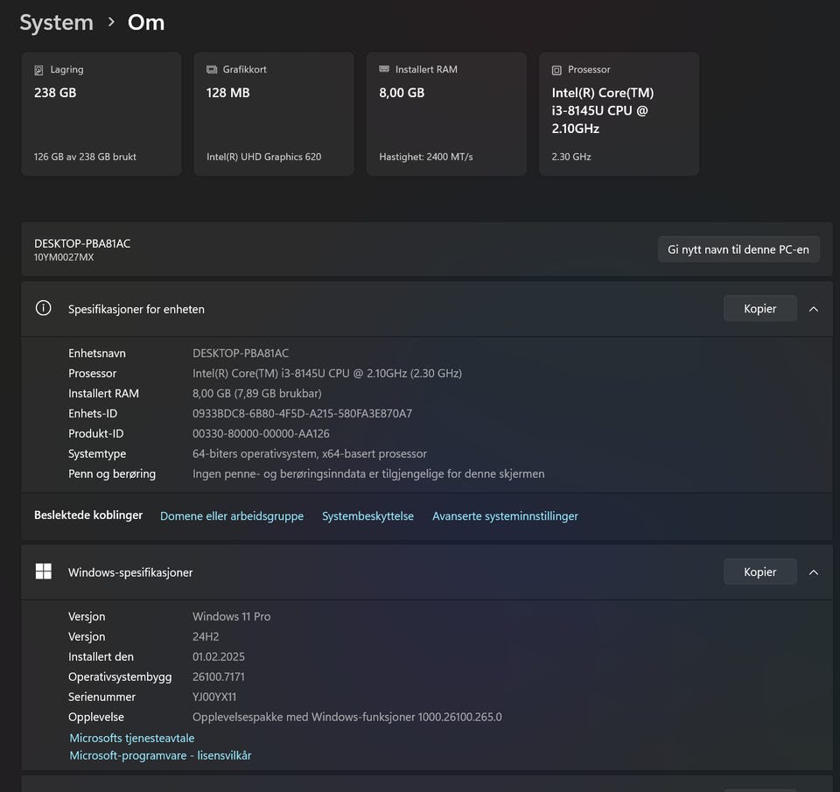Open Domene eller arbeidsgruppe link
This screenshot has height=792, width=840.
pos(232,516)
